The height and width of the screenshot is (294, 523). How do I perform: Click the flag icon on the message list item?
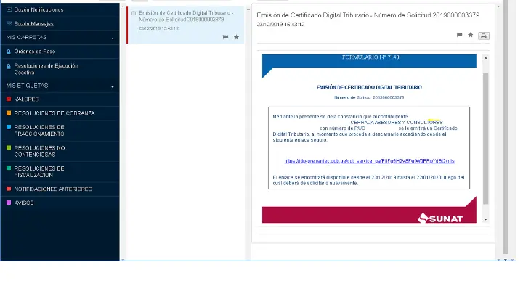point(225,37)
